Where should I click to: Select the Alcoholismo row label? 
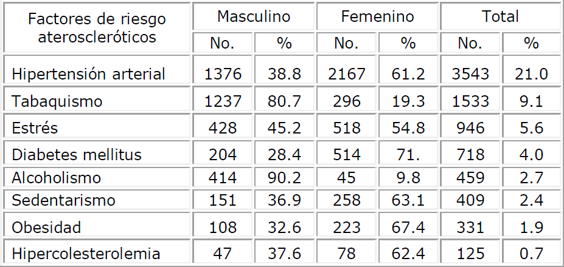pyautogui.click(x=57, y=178)
